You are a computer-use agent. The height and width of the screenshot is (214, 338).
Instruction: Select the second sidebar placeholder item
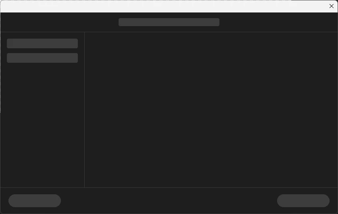pyautogui.click(x=42, y=58)
